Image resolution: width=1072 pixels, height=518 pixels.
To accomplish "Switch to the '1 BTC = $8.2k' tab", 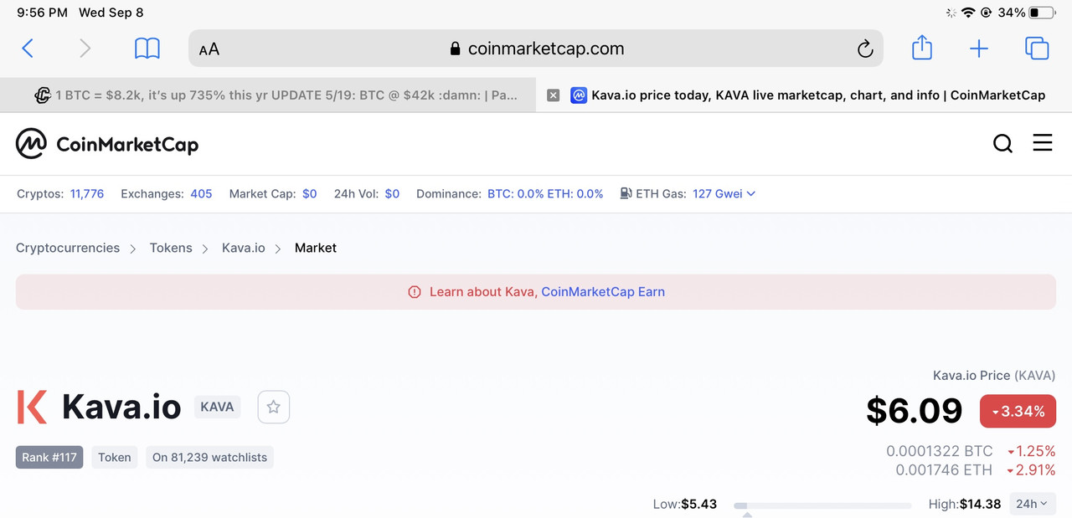I will click(268, 95).
